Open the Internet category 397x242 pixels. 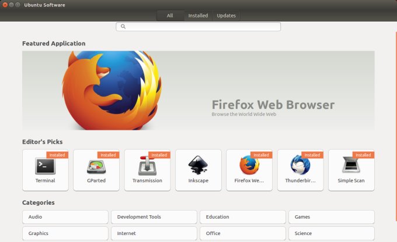pos(154,233)
